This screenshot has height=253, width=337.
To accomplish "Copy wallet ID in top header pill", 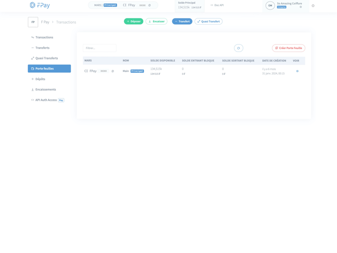I will point(150,5).
